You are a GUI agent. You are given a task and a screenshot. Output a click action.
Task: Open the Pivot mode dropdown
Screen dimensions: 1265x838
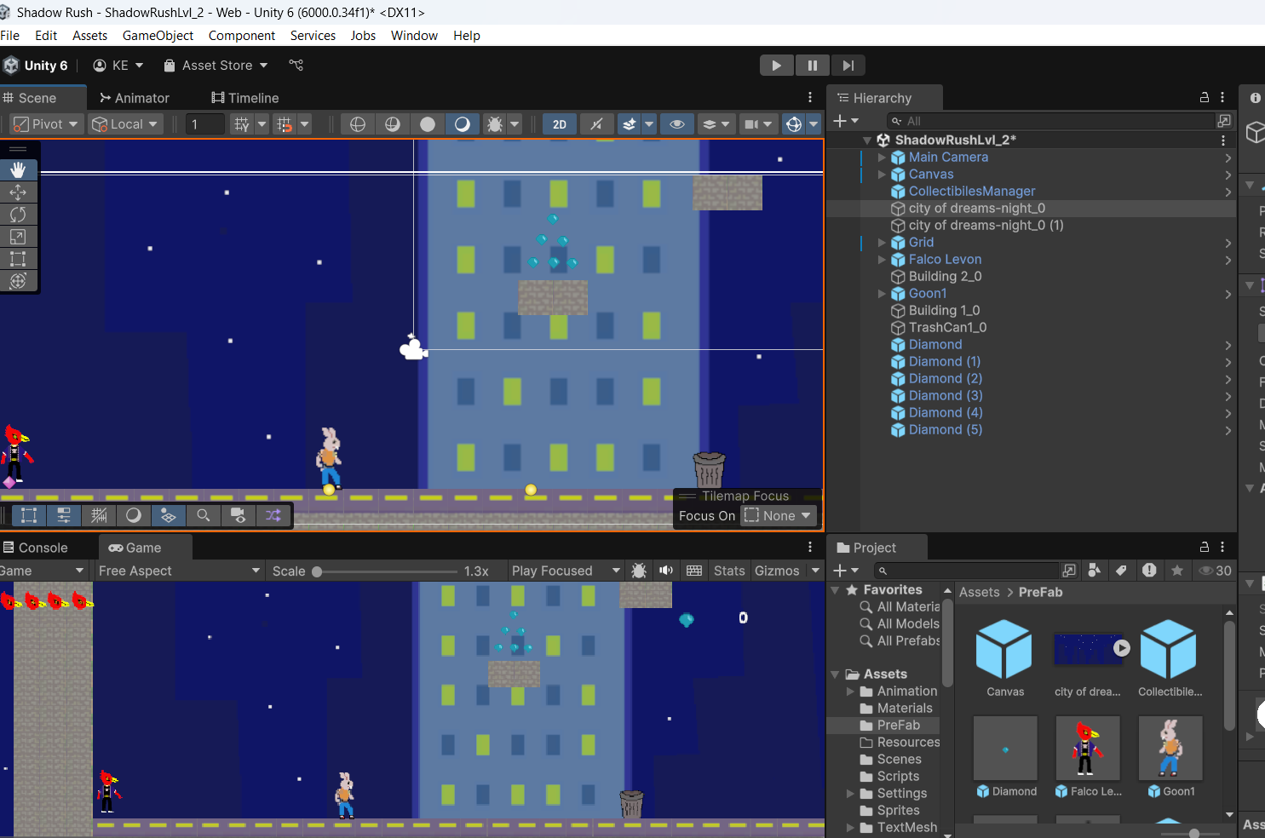[48, 124]
